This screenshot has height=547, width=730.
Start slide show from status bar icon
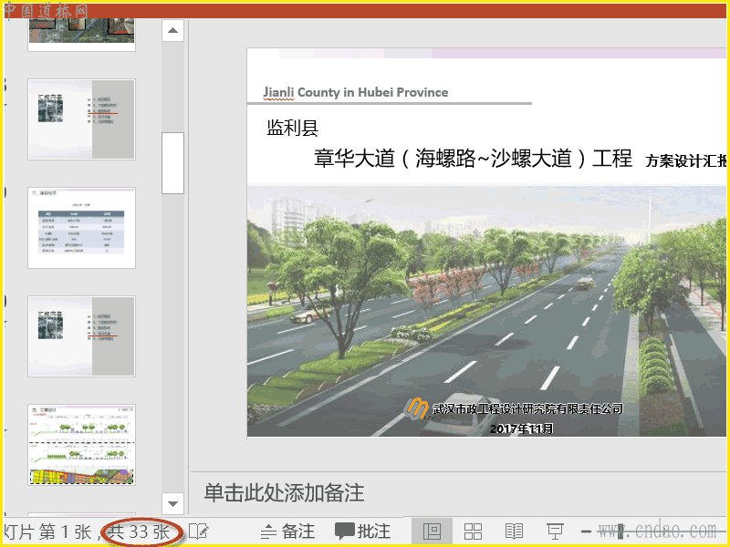[x=554, y=532]
